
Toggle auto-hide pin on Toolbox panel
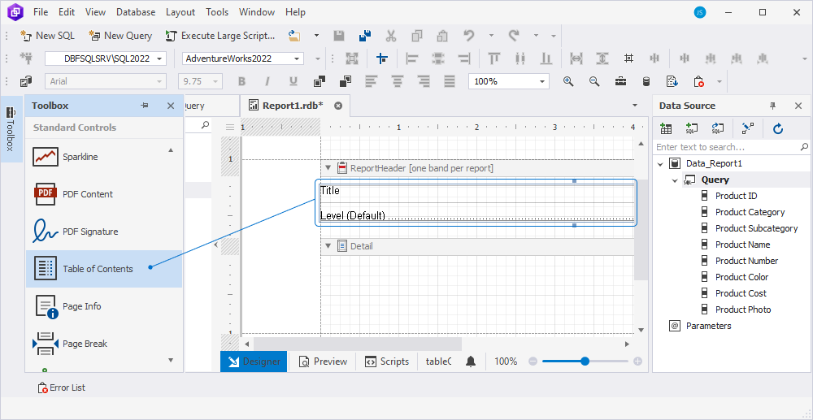pos(145,106)
